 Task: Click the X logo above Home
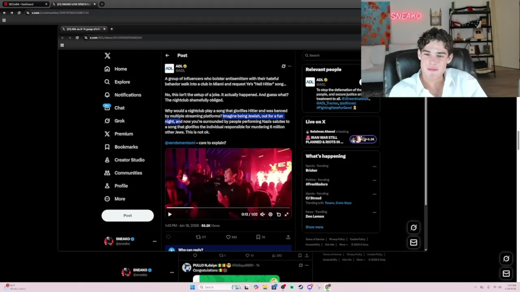point(107,56)
